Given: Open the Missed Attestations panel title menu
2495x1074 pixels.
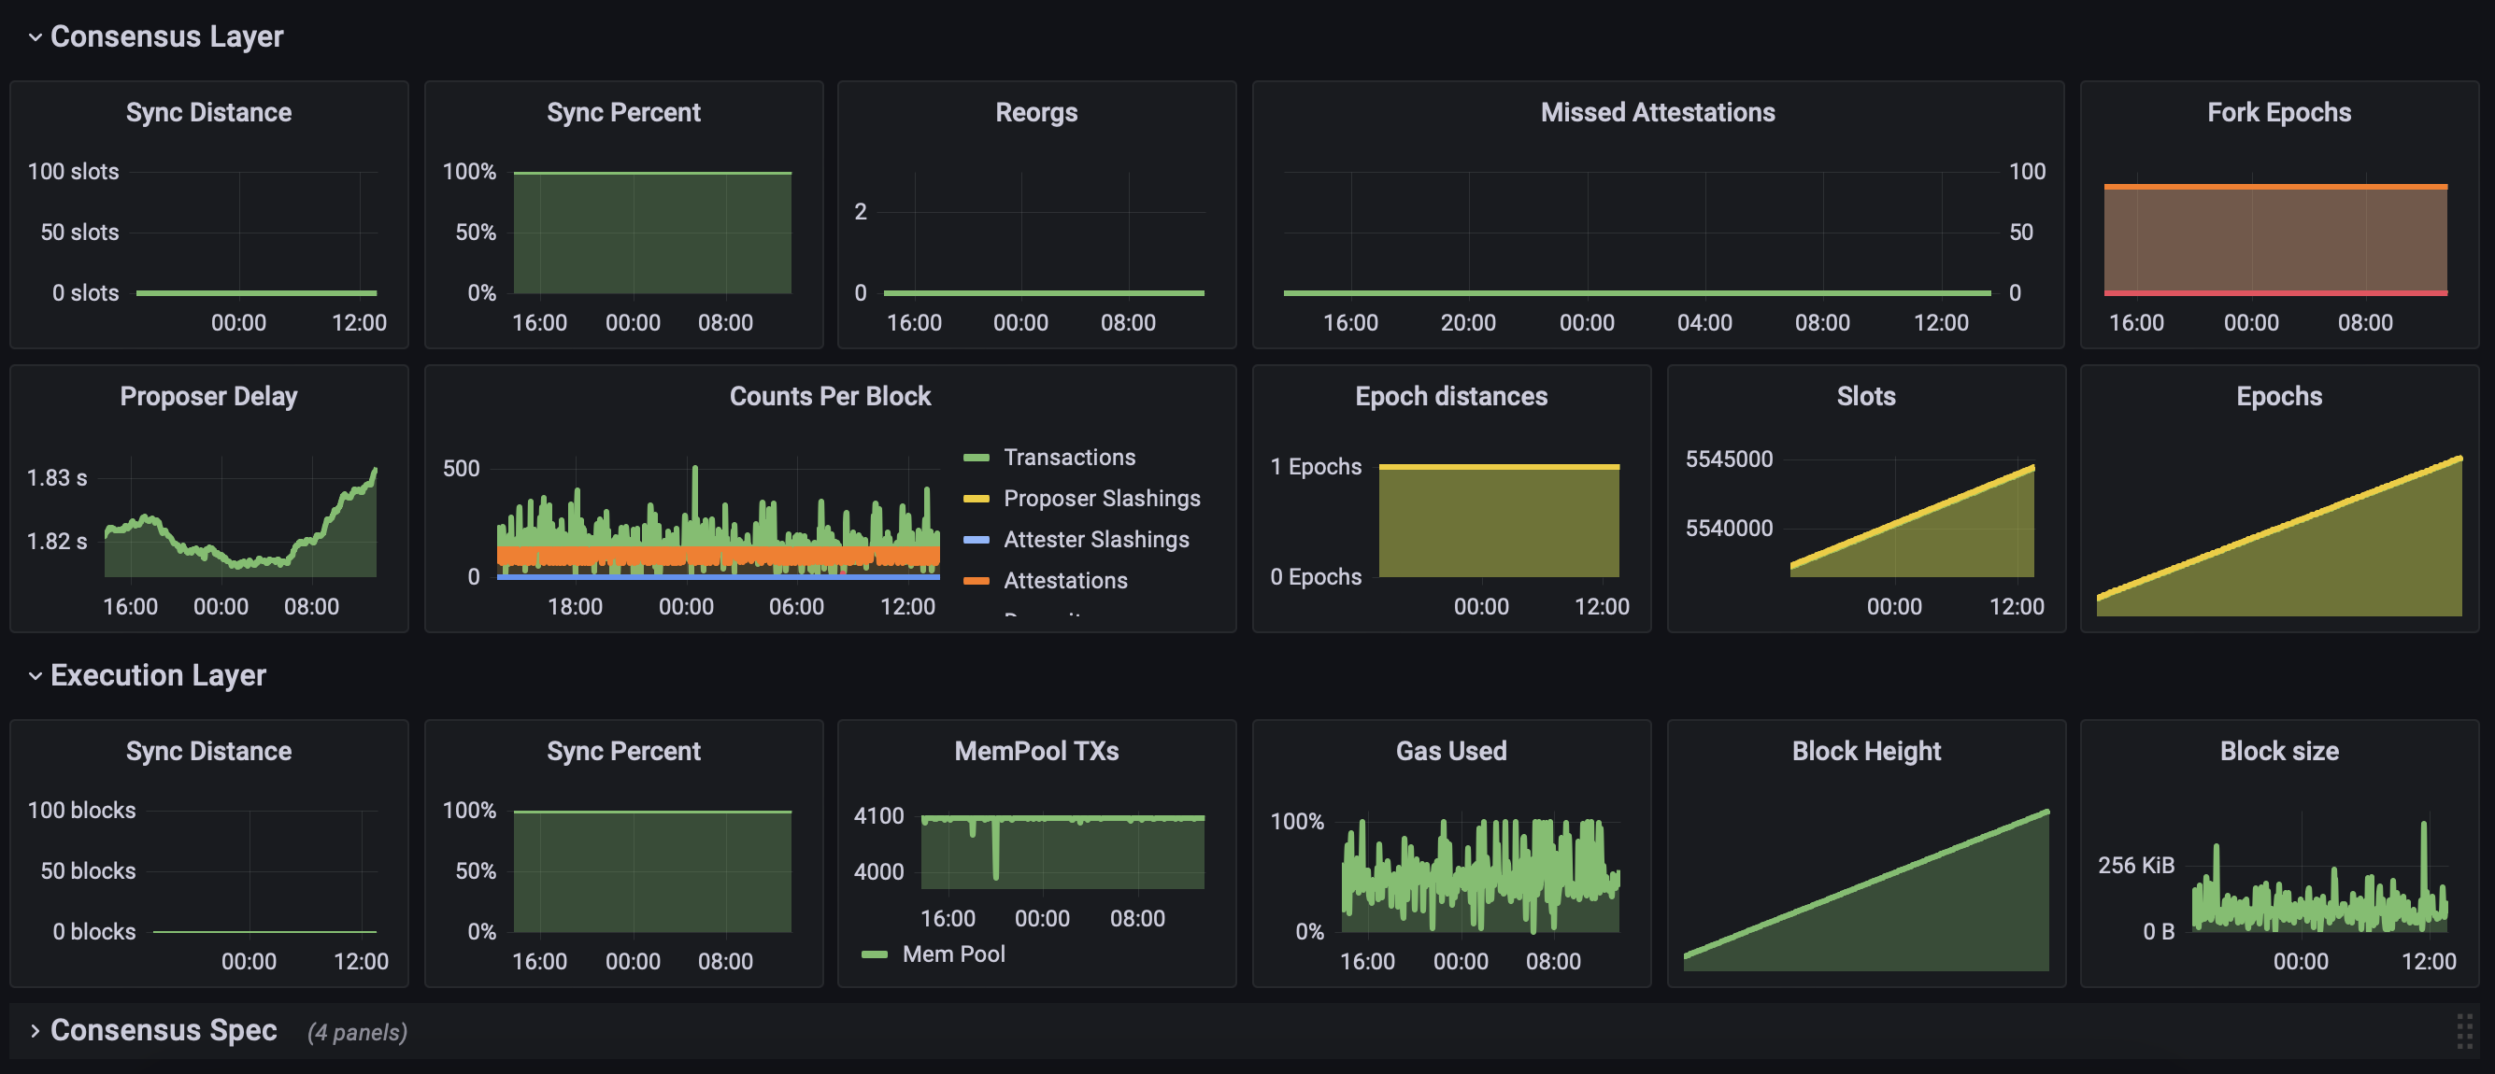Looking at the screenshot, I should tap(1657, 112).
